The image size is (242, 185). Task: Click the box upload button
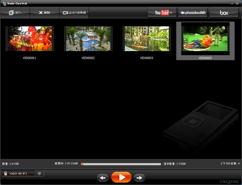224,12
